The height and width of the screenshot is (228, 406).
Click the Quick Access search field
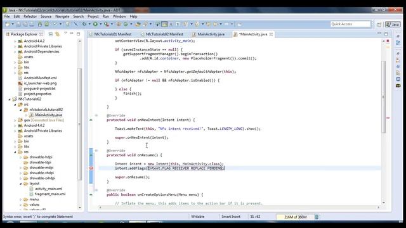351,24
